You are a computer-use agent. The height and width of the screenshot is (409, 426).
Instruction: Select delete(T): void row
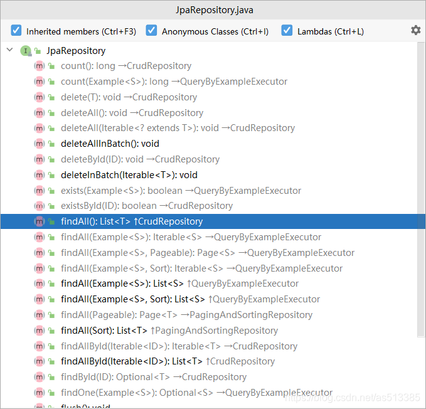[209, 97]
